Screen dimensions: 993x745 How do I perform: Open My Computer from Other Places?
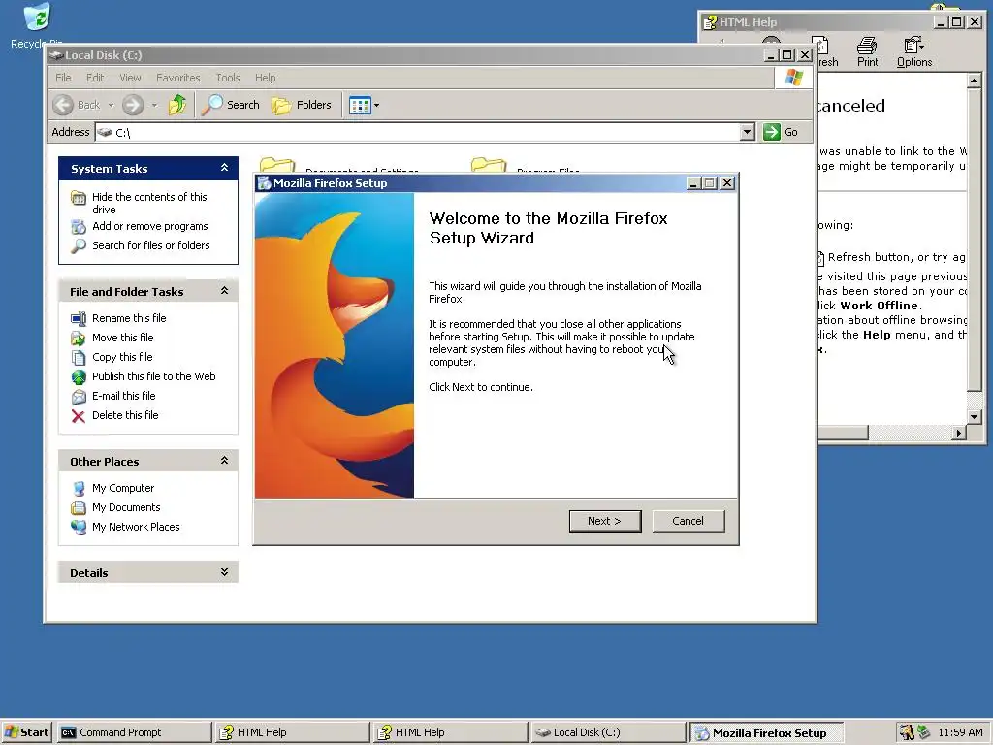[x=123, y=488]
